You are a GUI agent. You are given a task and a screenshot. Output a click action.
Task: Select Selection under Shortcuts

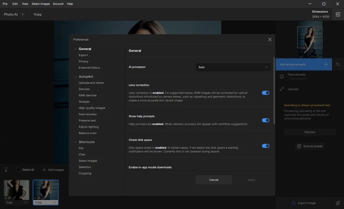point(85,167)
